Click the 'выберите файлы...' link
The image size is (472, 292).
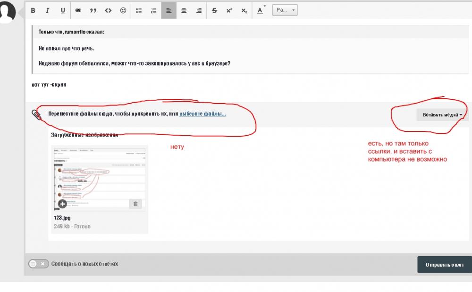[202, 114]
